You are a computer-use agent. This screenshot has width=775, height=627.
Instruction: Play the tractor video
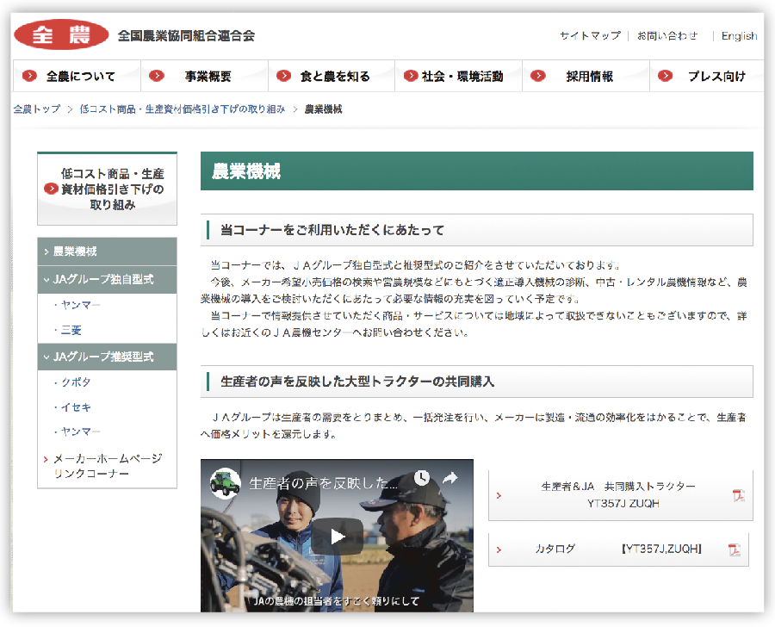(337, 536)
